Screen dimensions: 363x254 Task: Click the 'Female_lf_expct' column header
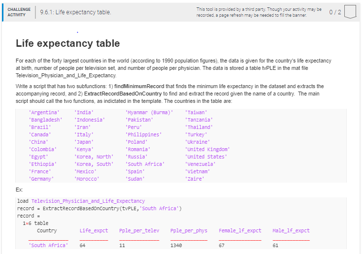pyautogui.click(x=240, y=230)
